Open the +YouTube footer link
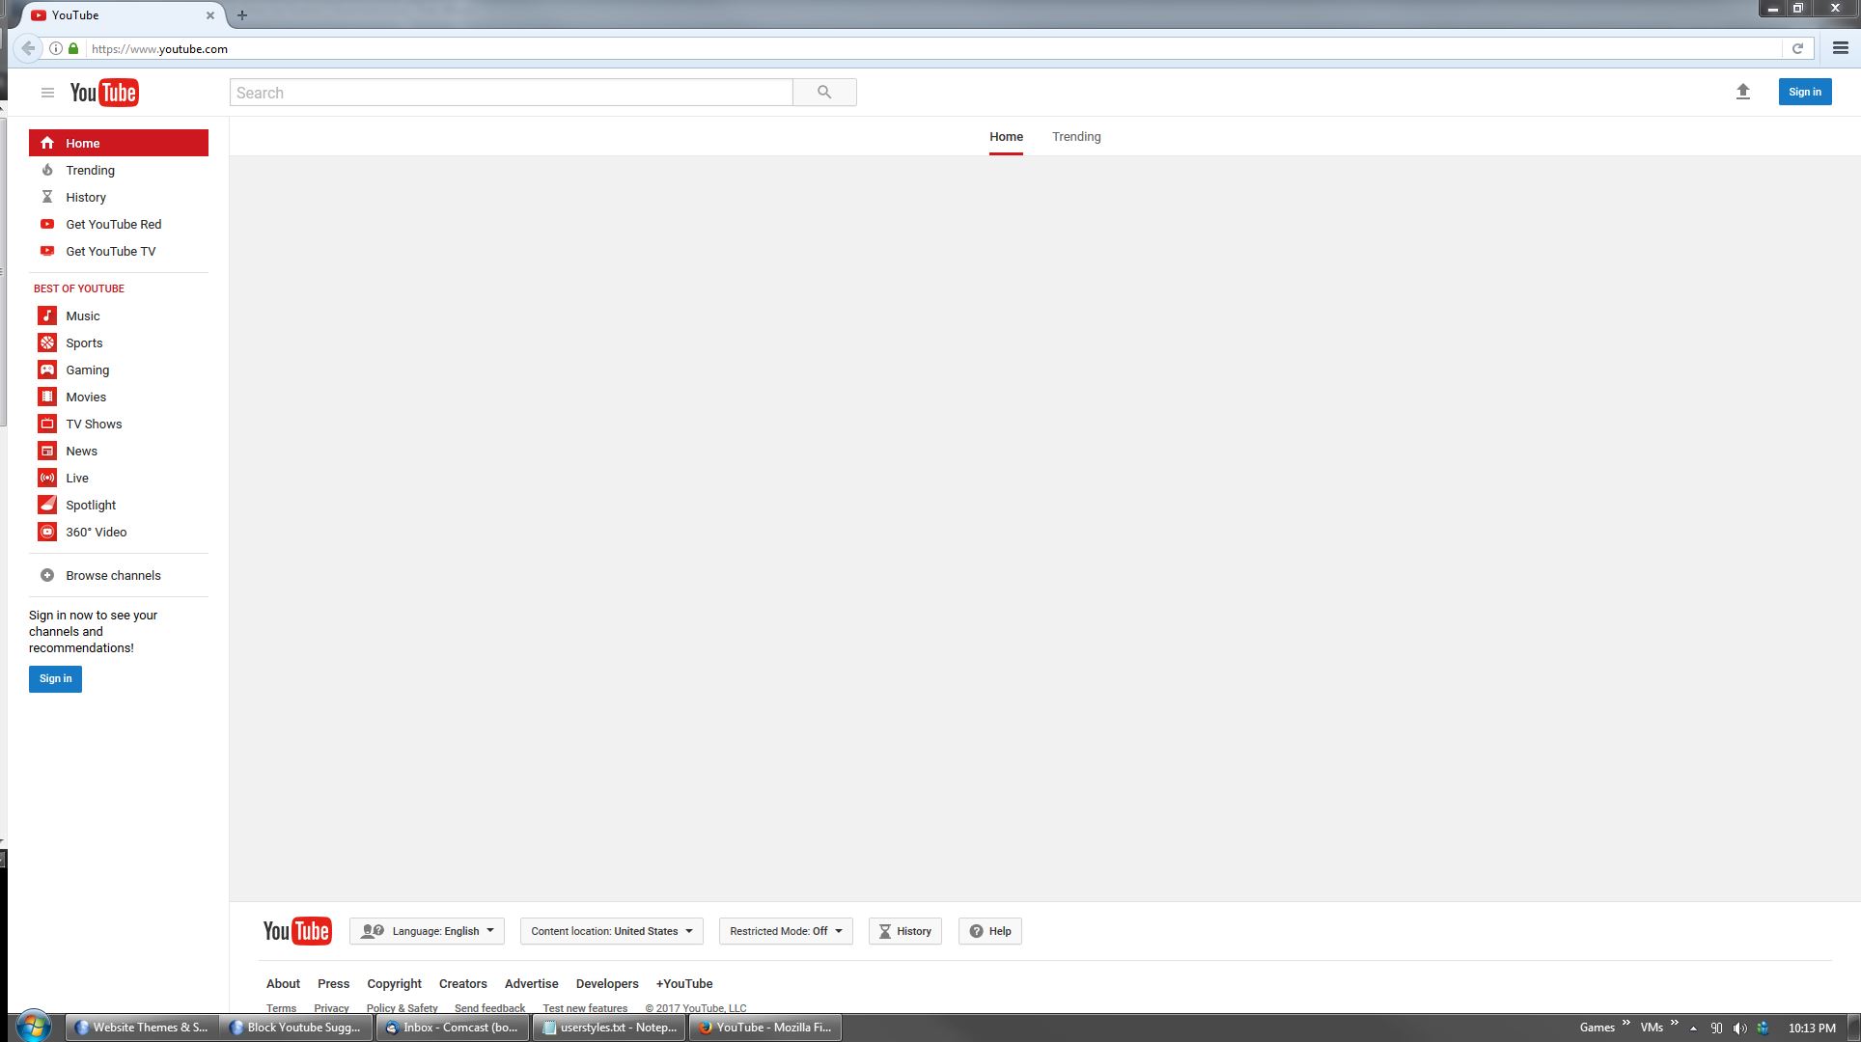Viewport: 1861px width, 1042px height. (x=684, y=983)
